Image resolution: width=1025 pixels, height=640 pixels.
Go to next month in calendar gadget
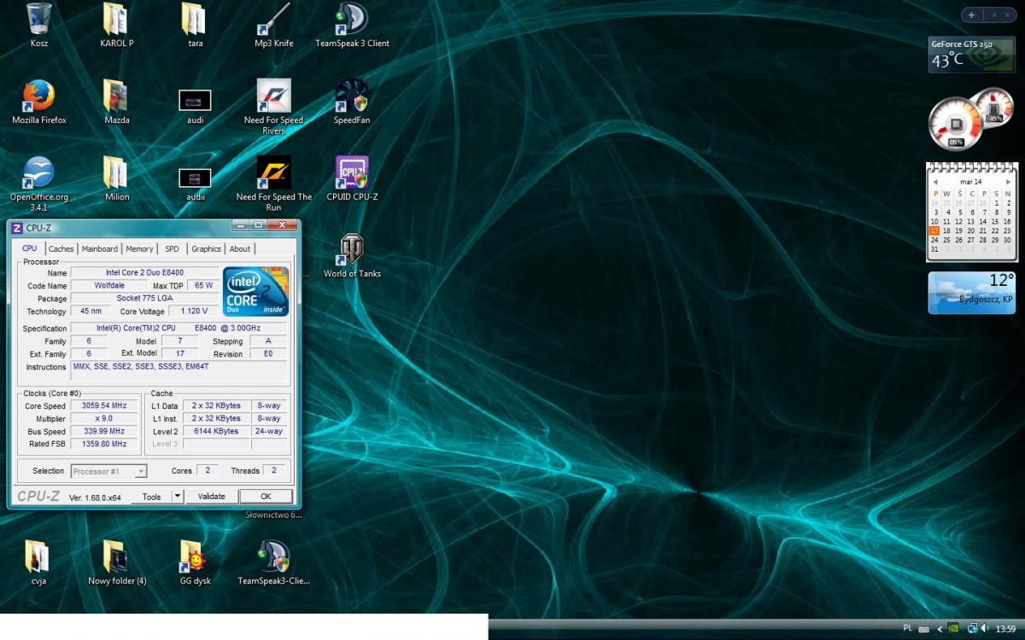click(1008, 182)
